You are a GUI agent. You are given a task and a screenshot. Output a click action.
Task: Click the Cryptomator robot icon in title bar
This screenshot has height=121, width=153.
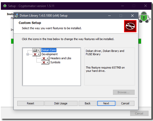point(5,6)
